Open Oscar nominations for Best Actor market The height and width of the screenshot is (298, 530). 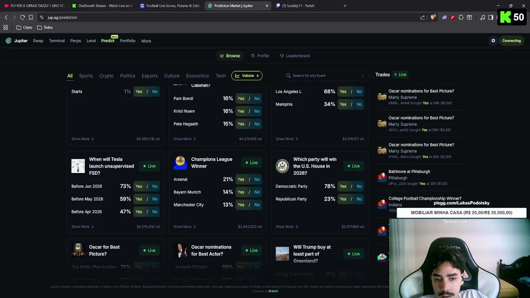(x=211, y=250)
